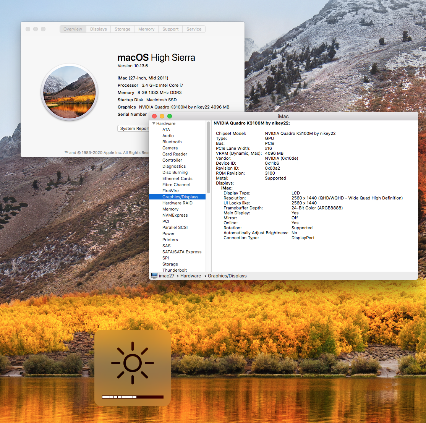Close the iMac System Report window
Image resolution: width=426 pixels, height=423 pixels.
pos(154,116)
